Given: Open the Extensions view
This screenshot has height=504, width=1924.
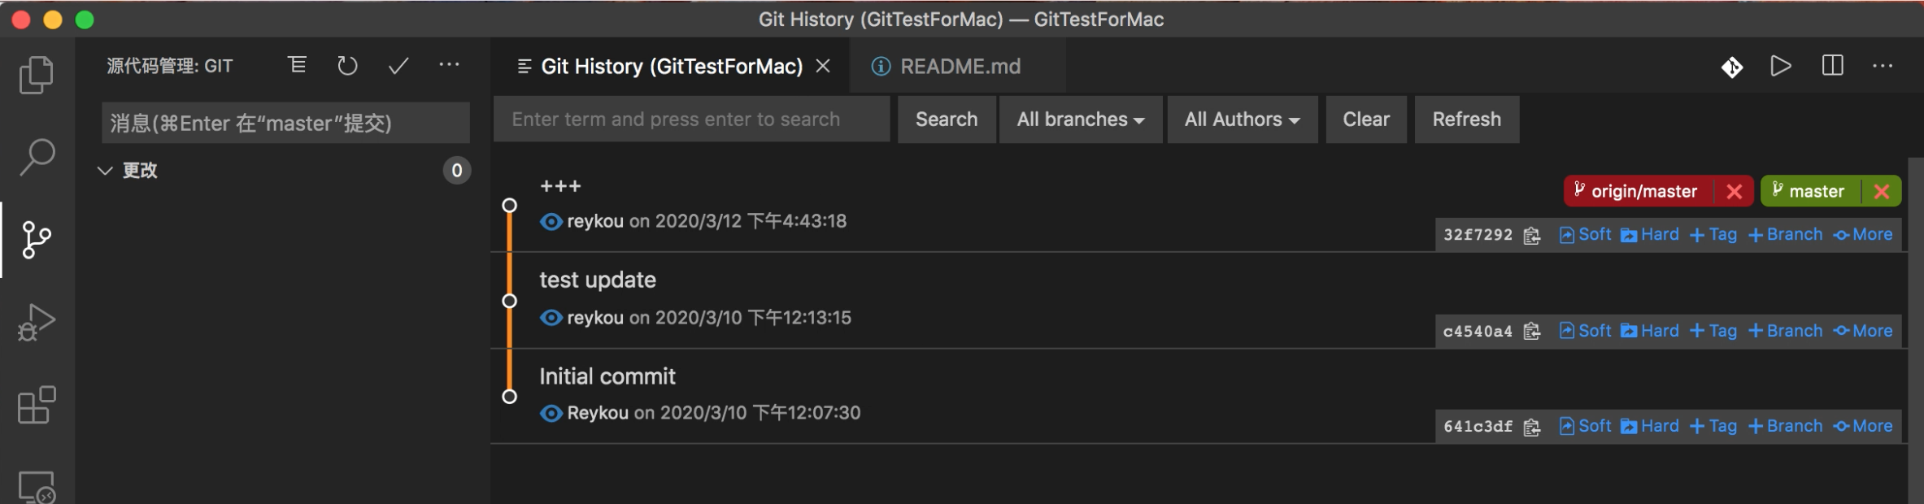Looking at the screenshot, I should pyautogui.click(x=36, y=405).
